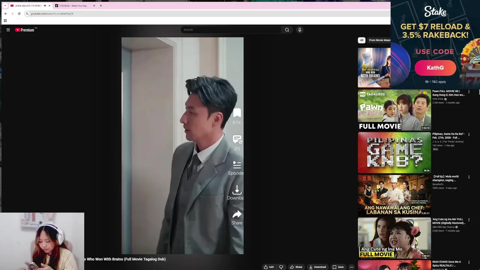Open options menu for Pilipinas Game Ka Na Ba

coord(469,134)
